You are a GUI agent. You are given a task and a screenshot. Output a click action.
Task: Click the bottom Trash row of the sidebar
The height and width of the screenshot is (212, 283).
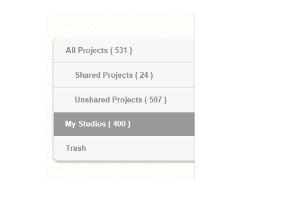click(x=124, y=148)
